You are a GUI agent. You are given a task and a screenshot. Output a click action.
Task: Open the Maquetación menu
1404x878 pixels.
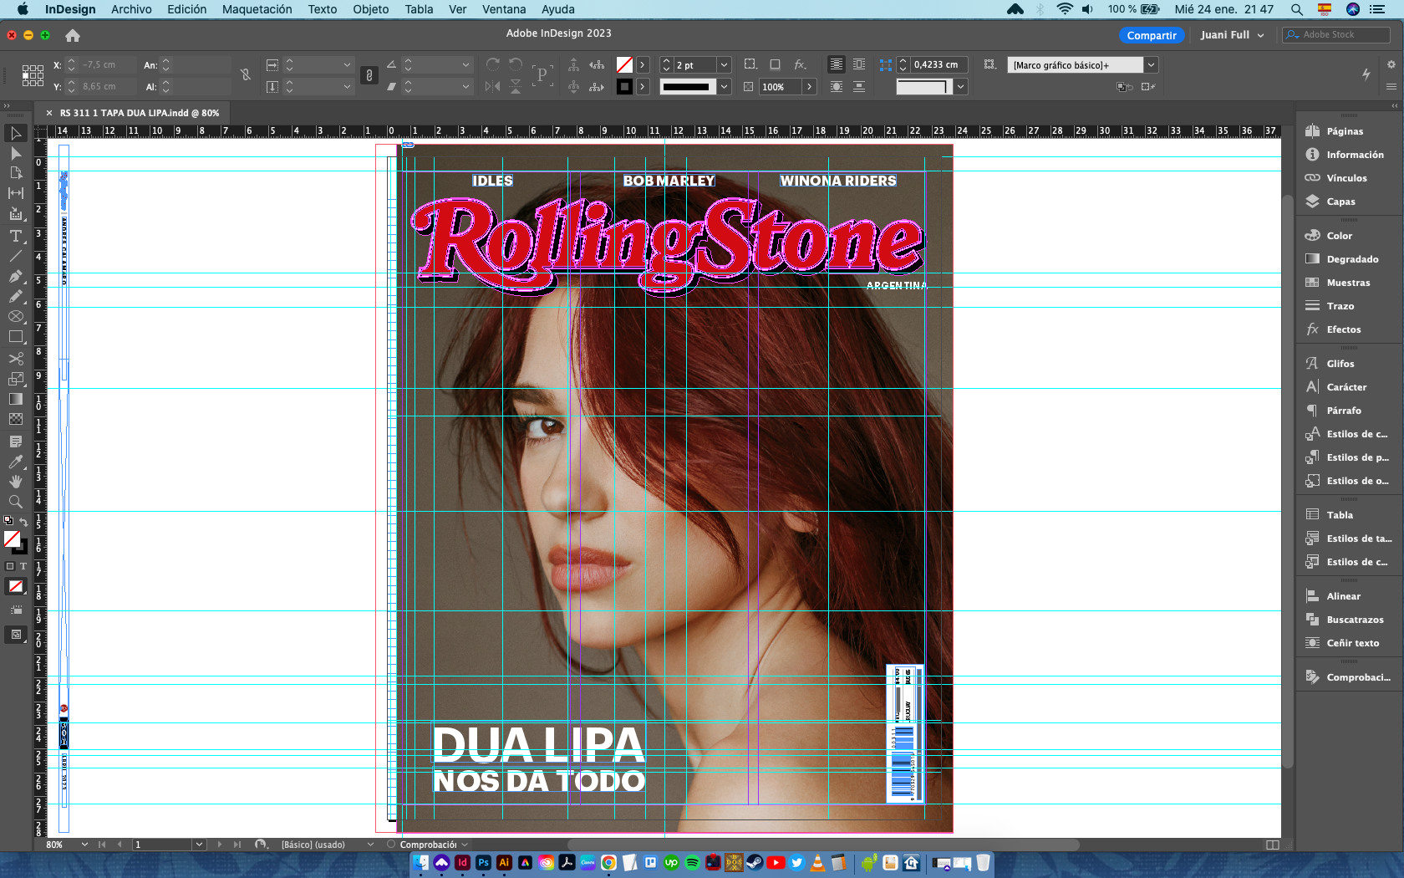[257, 9]
